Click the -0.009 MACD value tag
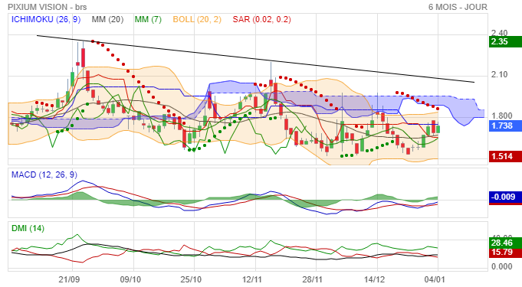The image size is (522, 287). pos(505,197)
